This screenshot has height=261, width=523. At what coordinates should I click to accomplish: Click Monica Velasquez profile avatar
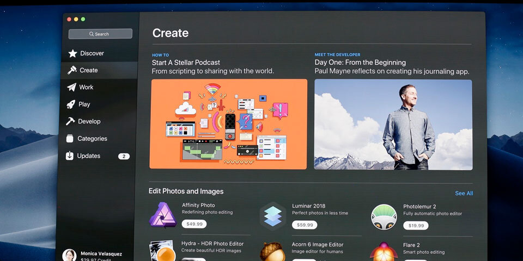click(69, 255)
